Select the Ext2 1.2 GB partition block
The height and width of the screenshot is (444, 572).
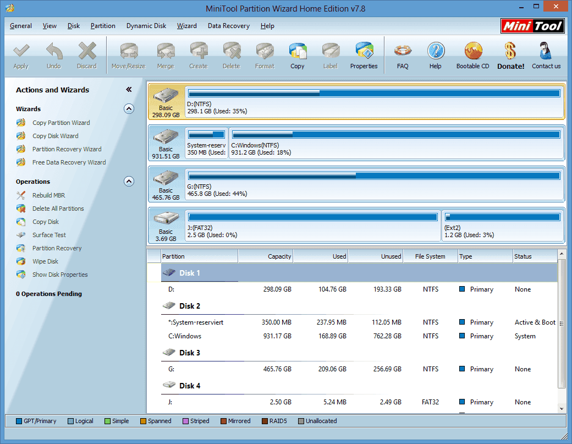pos(503,226)
